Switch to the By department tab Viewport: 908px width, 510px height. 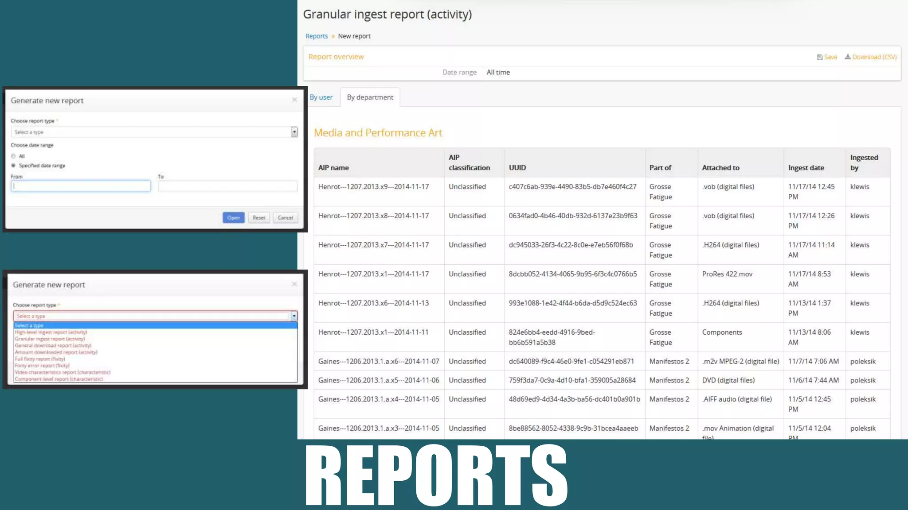[370, 97]
